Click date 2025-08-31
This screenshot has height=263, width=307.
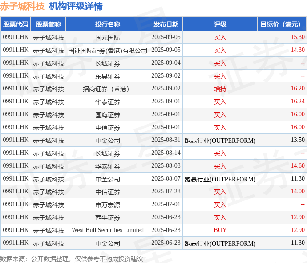[166, 140]
